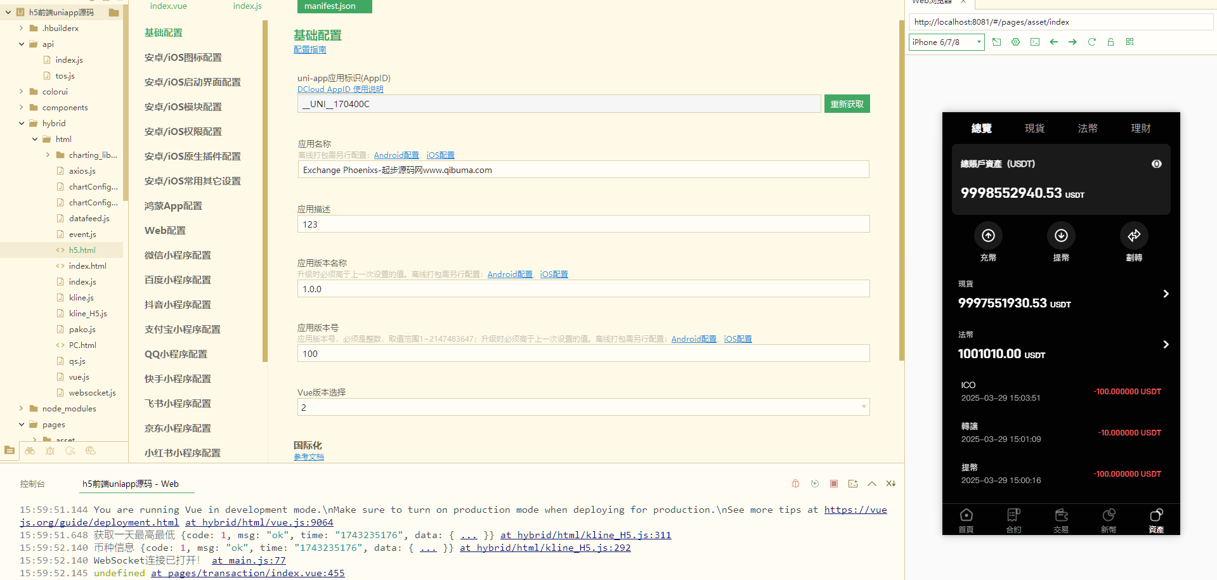Open 新幣 new coins in bottom nav

(1109, 520)
